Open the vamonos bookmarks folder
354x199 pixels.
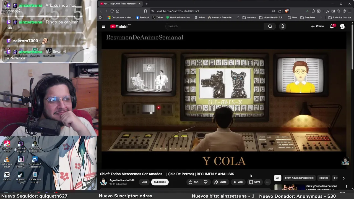point(249,17)
